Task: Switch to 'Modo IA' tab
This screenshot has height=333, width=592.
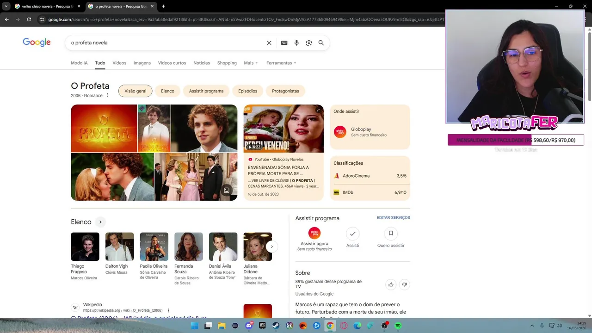Action: tap(79, 63)
